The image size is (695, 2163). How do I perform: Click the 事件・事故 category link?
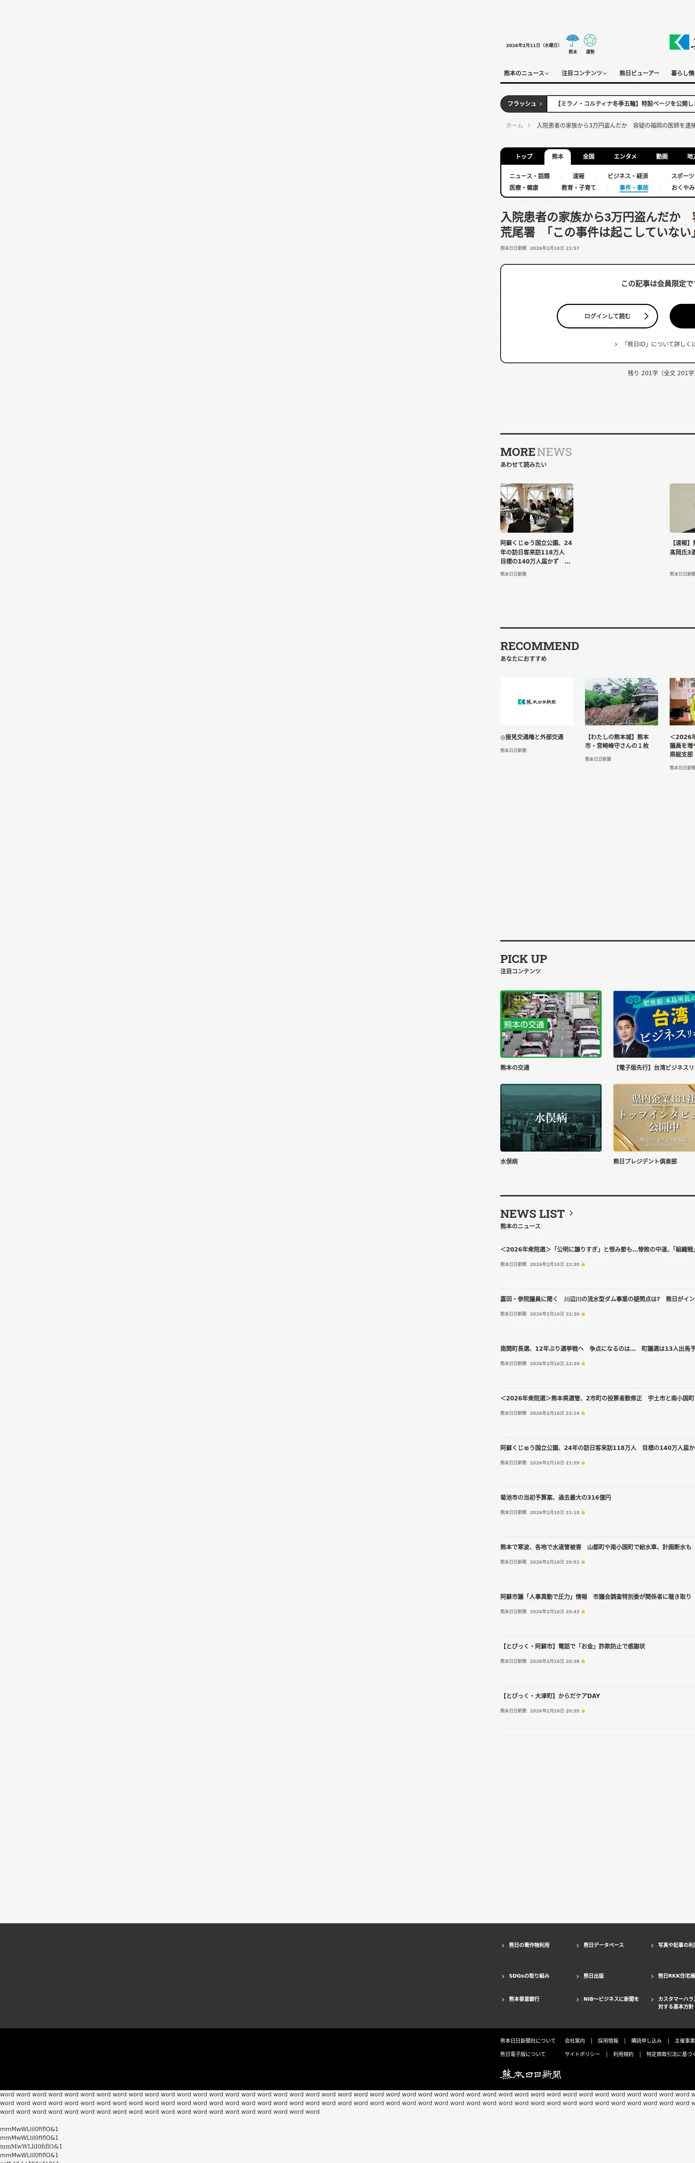(634, 187)
